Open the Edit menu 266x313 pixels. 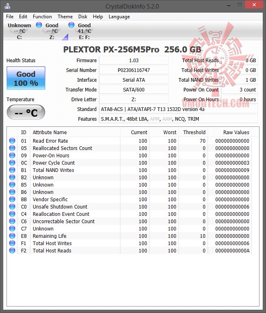pyautogui.click(x=23, y=17)
